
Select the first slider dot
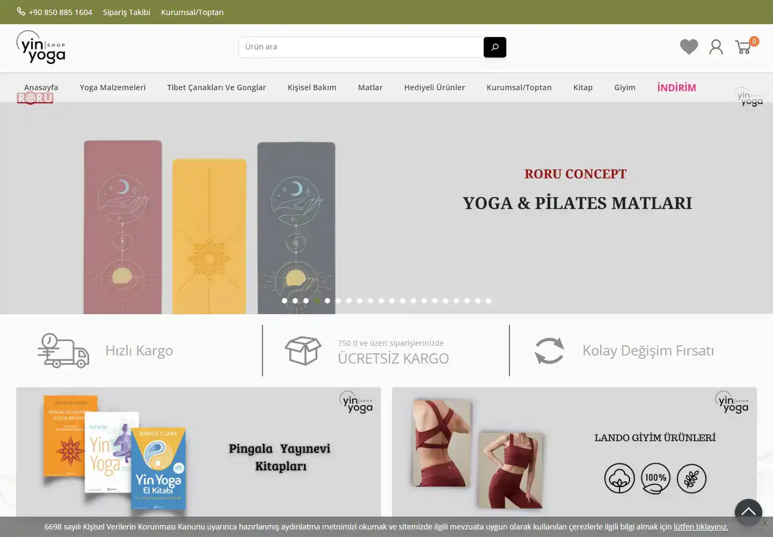point(285,301)
